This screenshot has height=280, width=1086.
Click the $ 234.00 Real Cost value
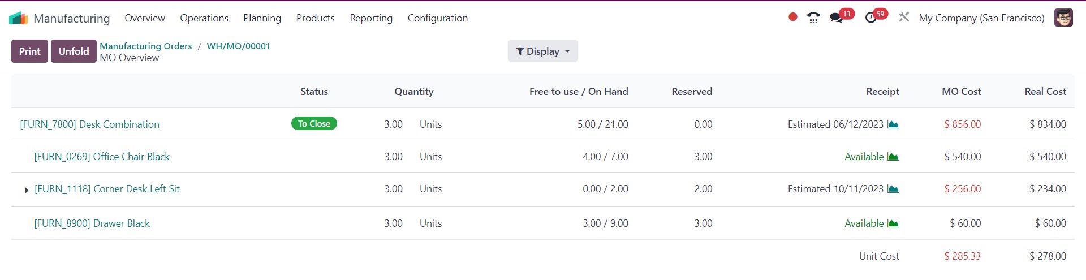(1048, 189)
